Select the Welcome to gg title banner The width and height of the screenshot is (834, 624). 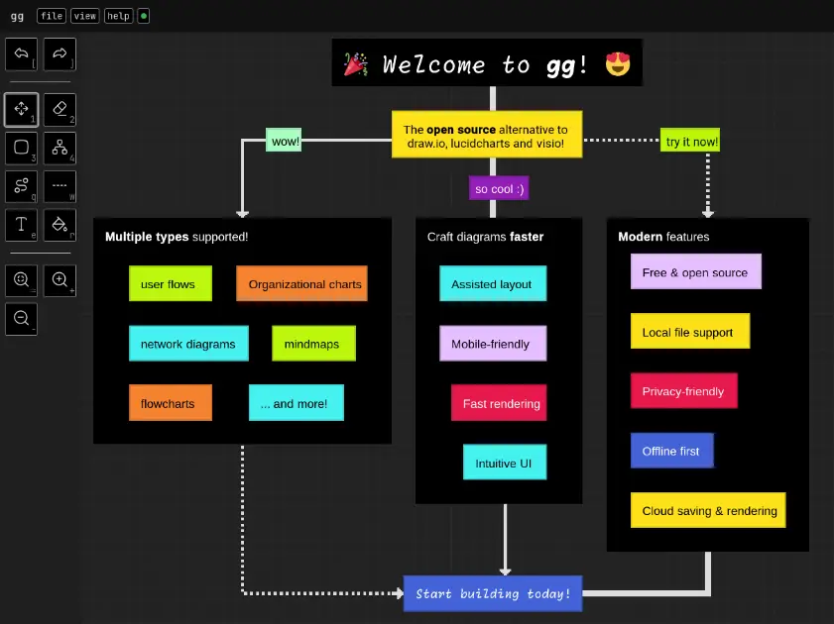tap(486, 62)
